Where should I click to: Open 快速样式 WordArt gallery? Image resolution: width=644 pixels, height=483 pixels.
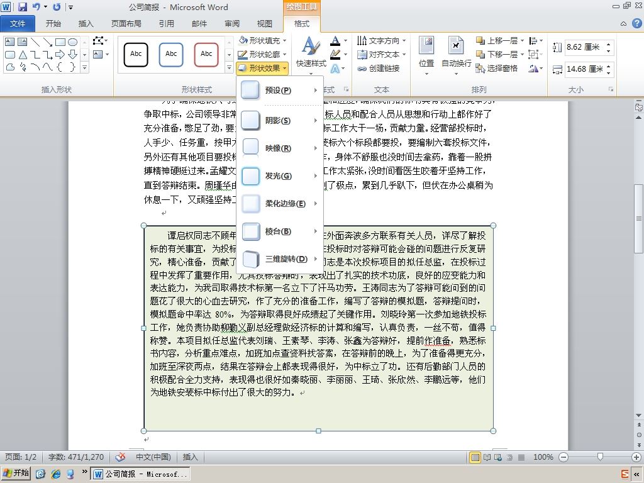click(311, 56)
